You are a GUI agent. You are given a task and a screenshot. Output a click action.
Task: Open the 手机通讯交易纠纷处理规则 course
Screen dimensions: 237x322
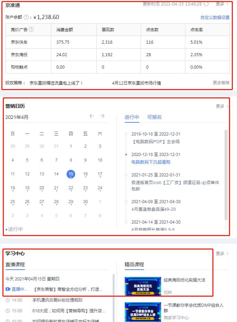(57, 300)
